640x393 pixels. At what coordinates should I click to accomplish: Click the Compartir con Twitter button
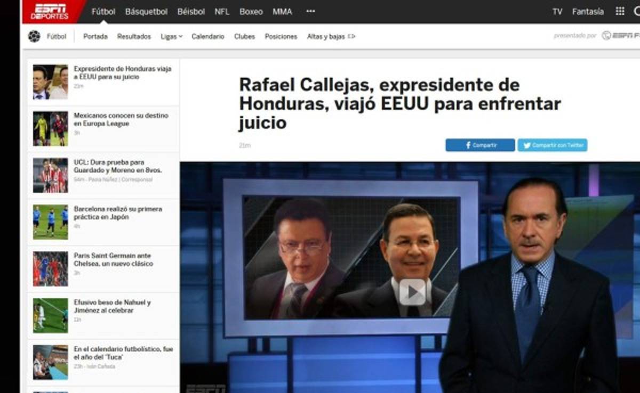[x=551, y=145]
